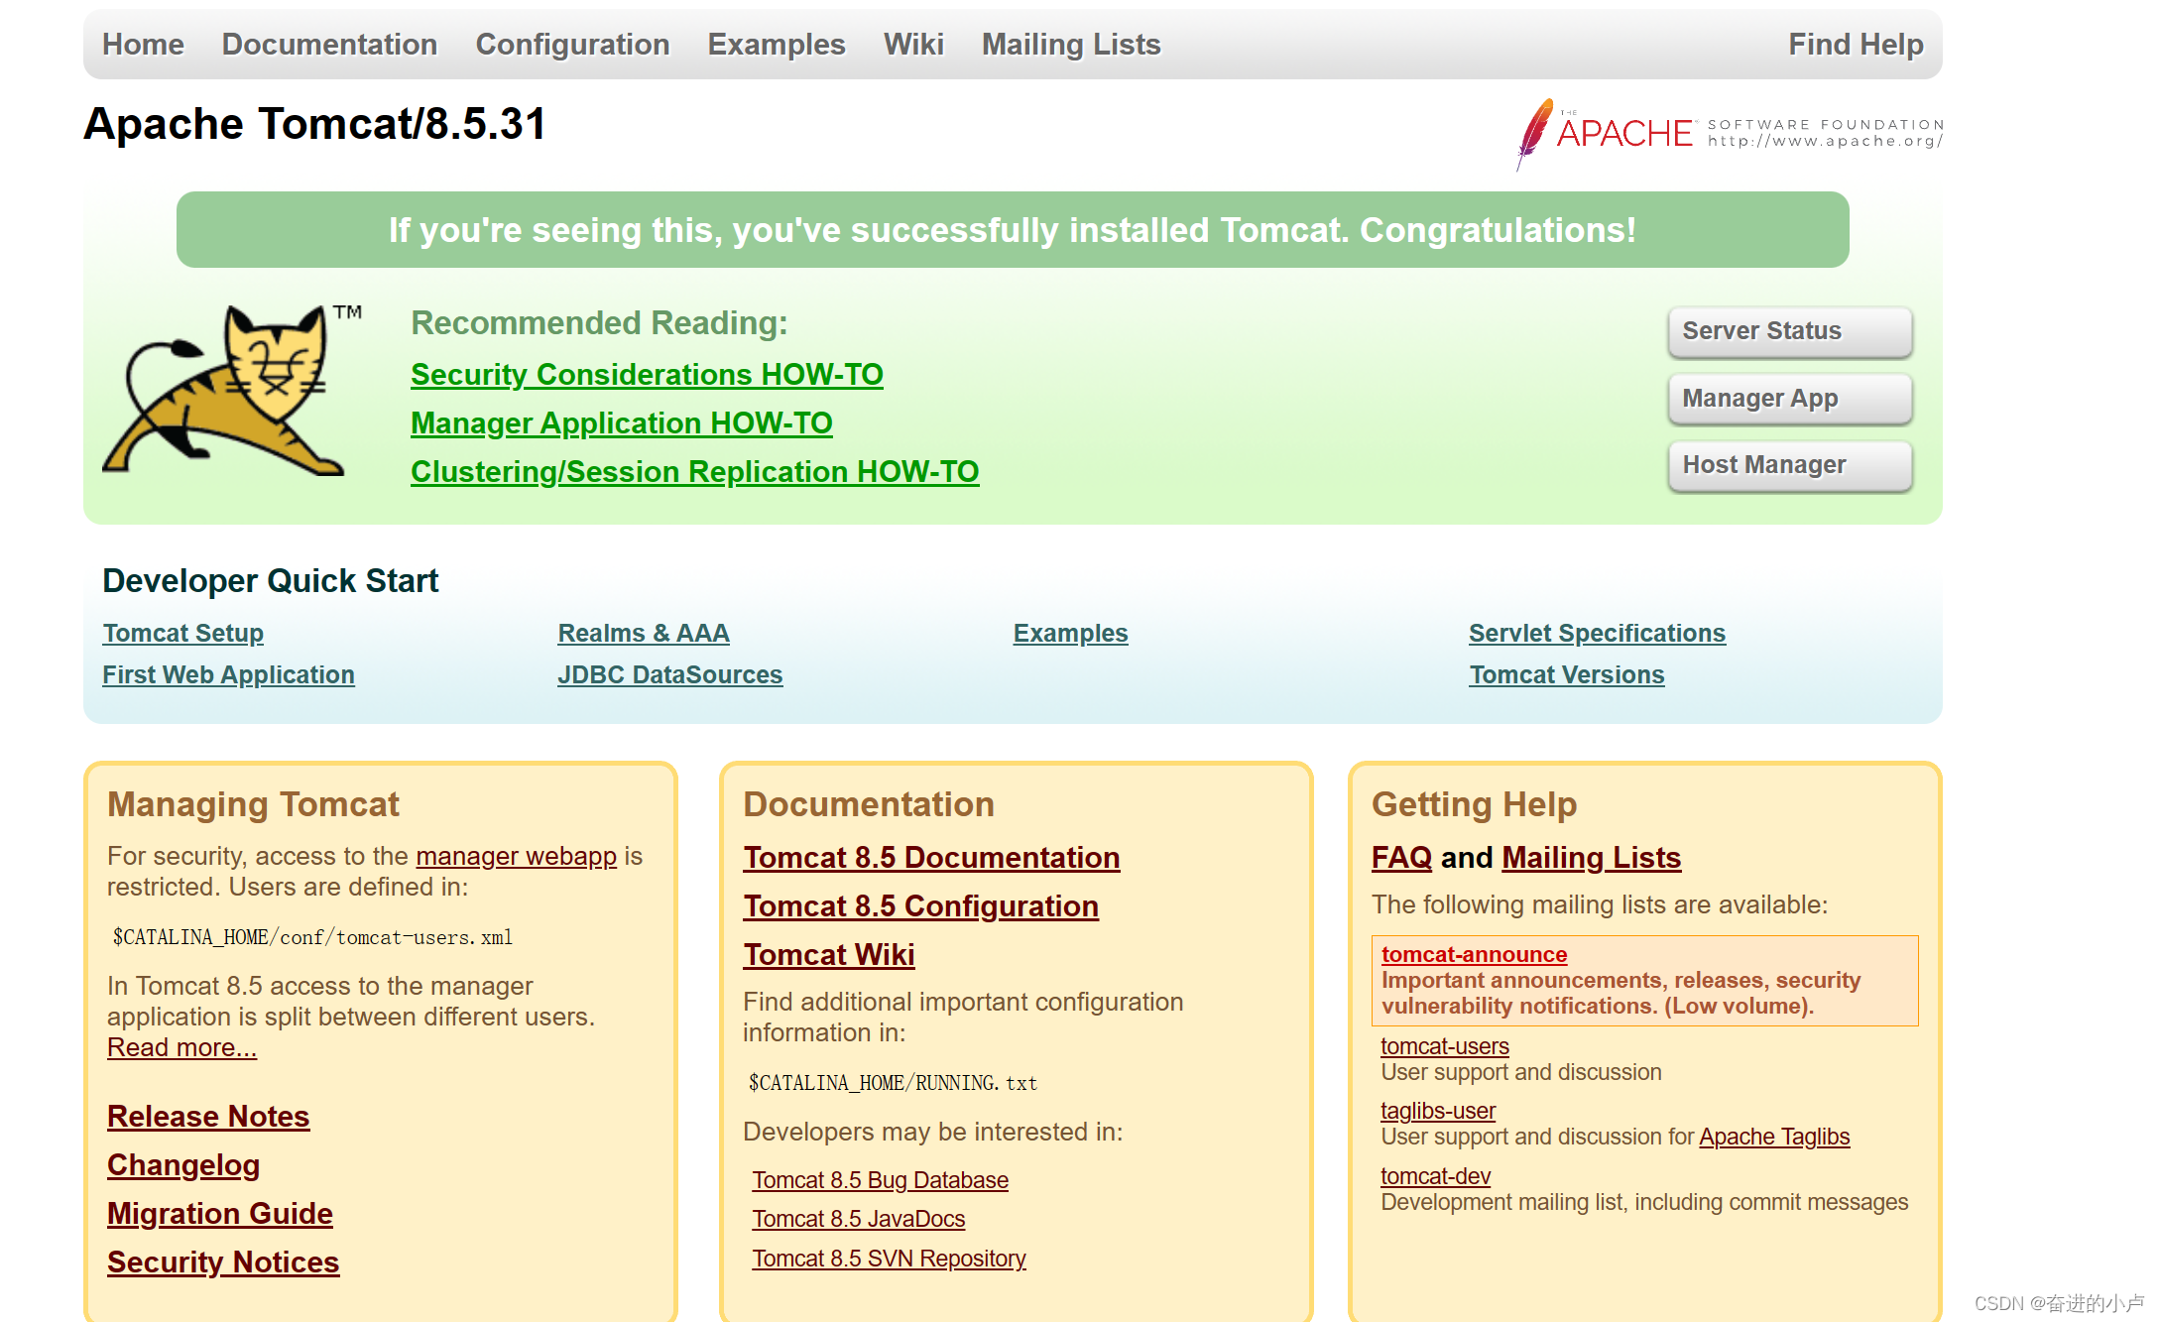The image size is (2160, 1322).
Task: Open the Release Notes link
Action: point(208,1117)
